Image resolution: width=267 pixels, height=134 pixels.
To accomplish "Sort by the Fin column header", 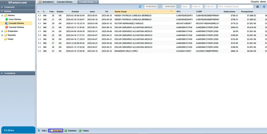I will point(107,12).
